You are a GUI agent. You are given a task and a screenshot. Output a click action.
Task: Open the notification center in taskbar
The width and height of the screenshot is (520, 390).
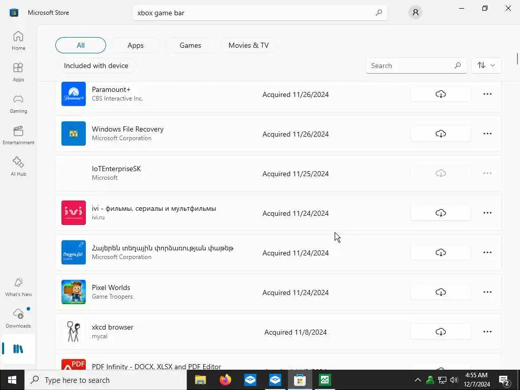[504, 380]
